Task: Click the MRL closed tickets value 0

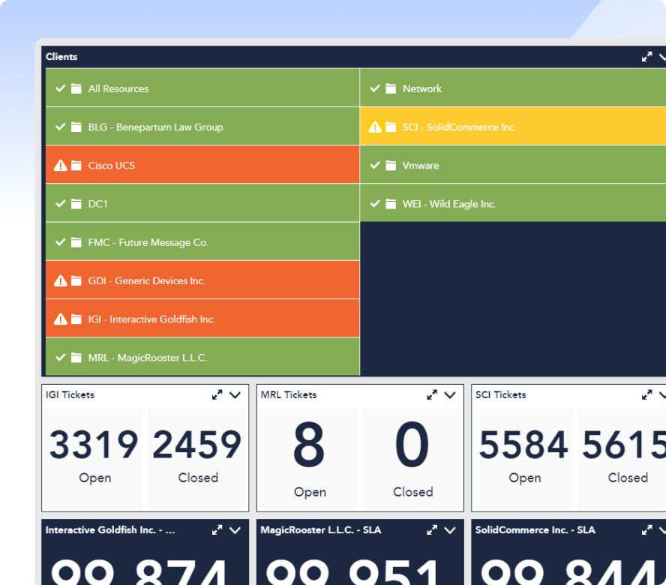Action: [412, 445]
